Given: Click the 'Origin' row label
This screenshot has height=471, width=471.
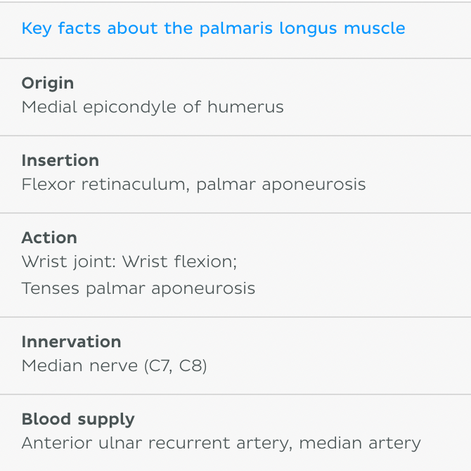Looking at the screenshot, I should point(47,83).
